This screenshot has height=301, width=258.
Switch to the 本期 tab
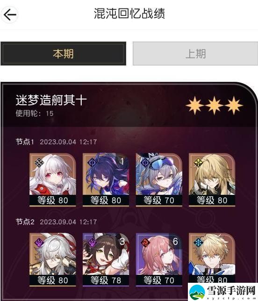(x=64, y=54)
